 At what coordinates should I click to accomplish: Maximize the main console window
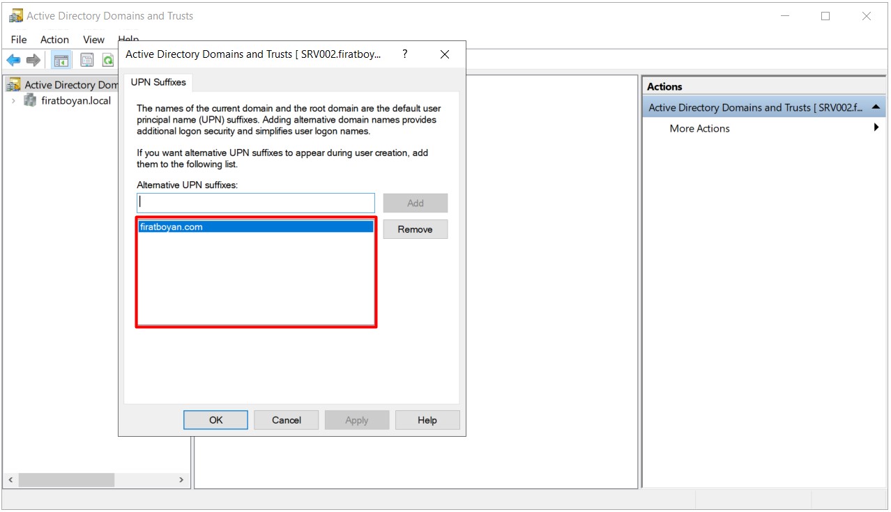coord(825,15)
